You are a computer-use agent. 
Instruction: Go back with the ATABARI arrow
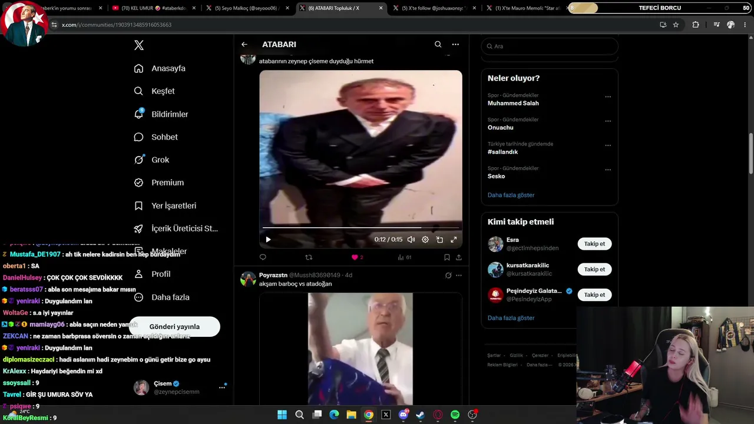244,44
